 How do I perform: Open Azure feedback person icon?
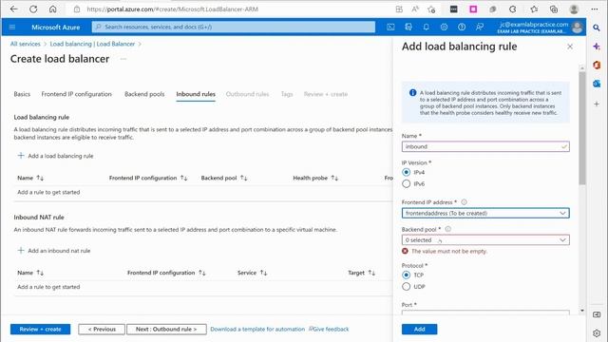(x=480, y=27)
